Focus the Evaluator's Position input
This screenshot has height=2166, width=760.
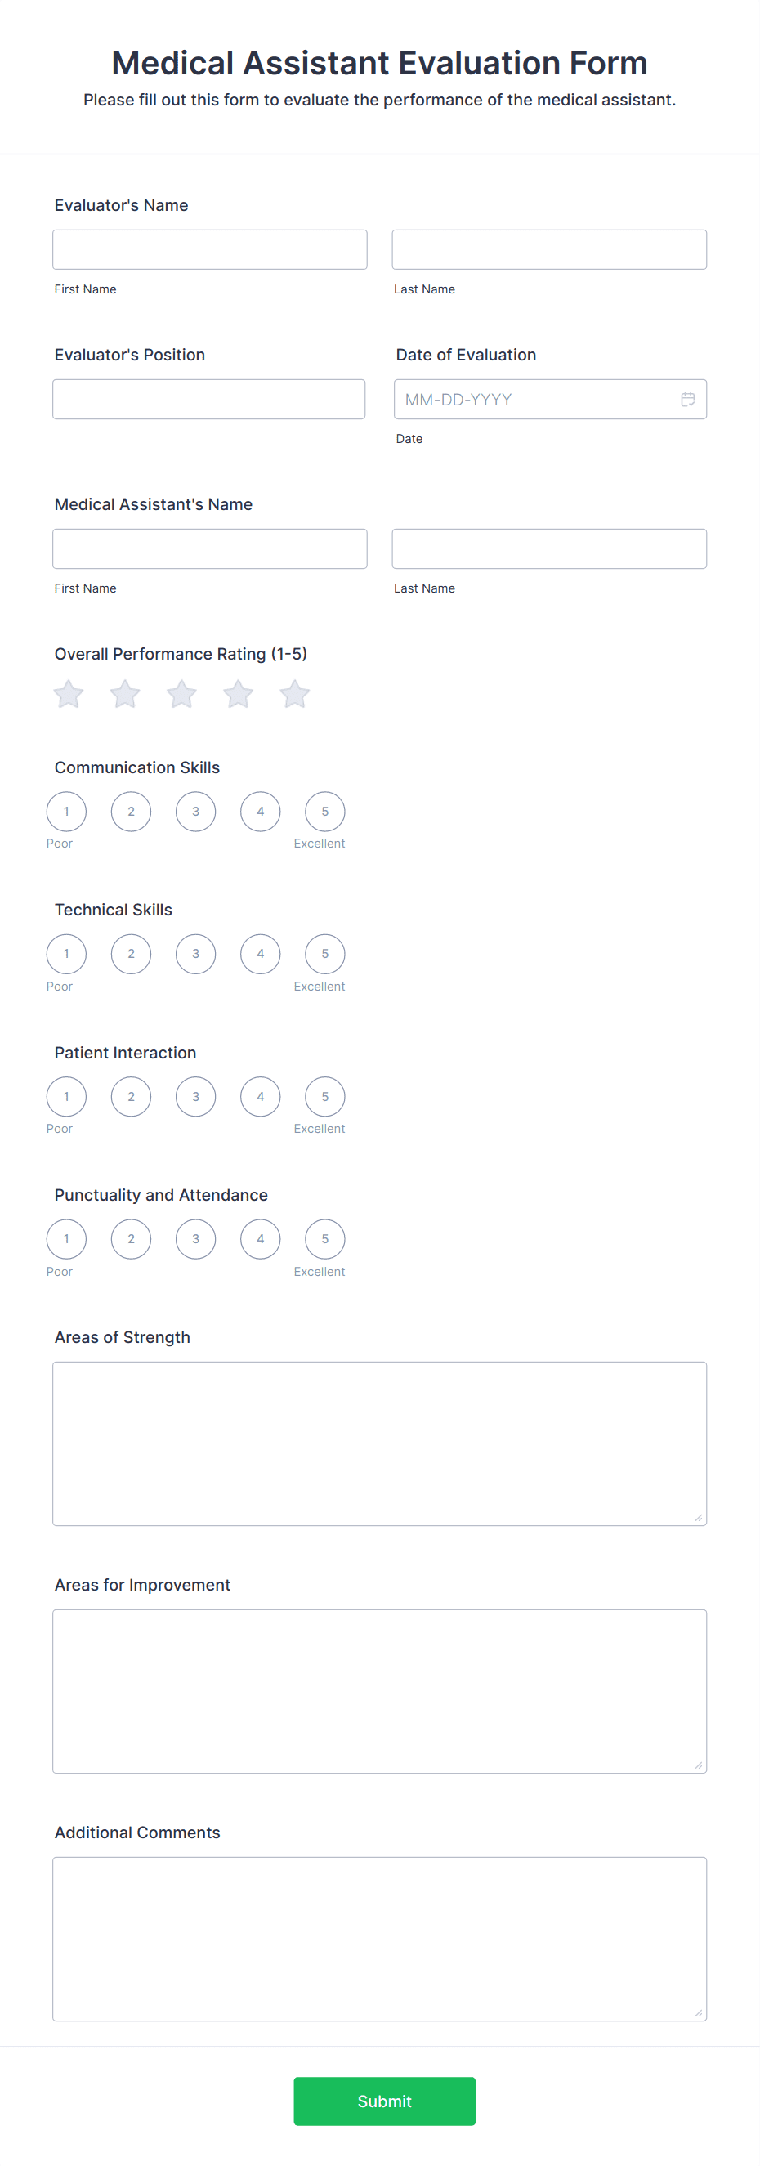pos(208,400)
